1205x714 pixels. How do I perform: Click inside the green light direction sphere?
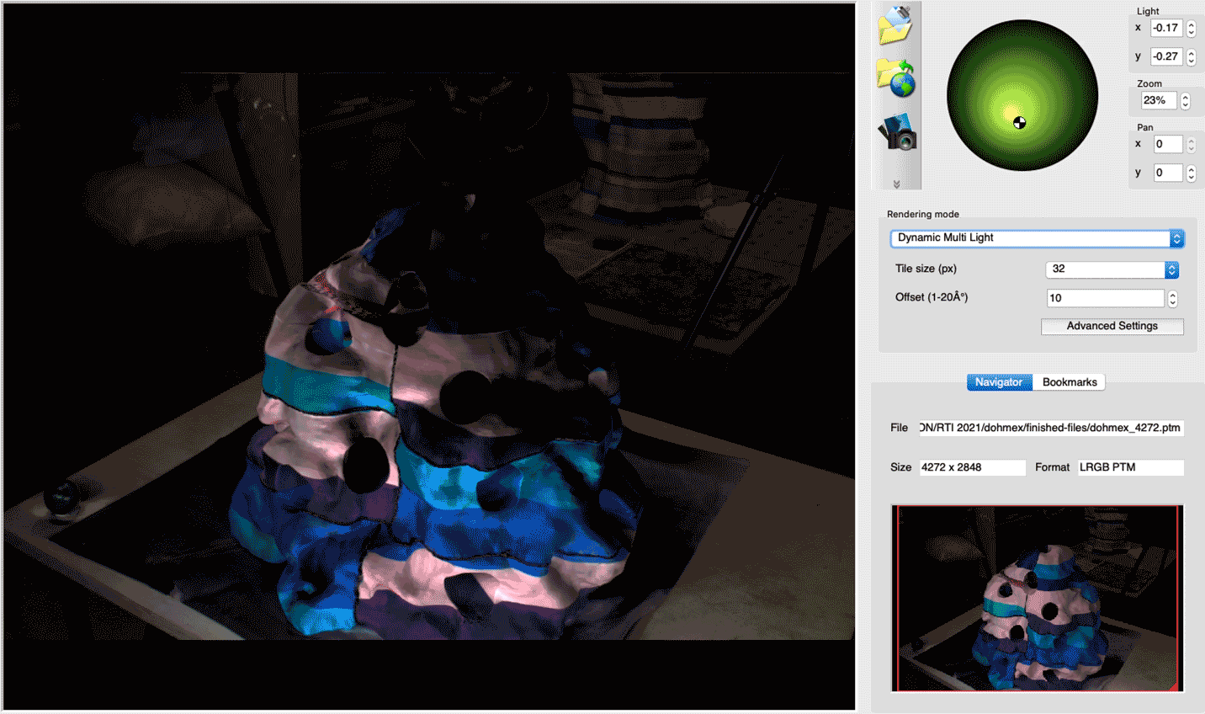[x=1022, y=94]
